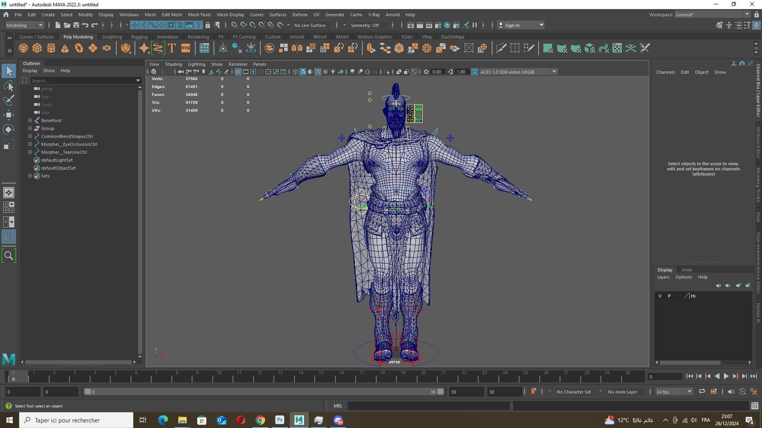Click the polygon Type tool shelf icon
Screen dimensions: 762x428
point(172,48)
